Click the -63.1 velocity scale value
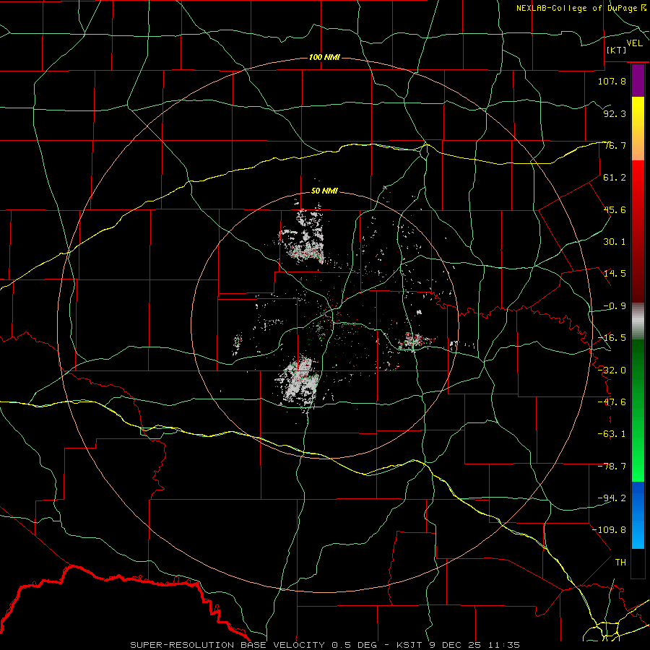 612,434
